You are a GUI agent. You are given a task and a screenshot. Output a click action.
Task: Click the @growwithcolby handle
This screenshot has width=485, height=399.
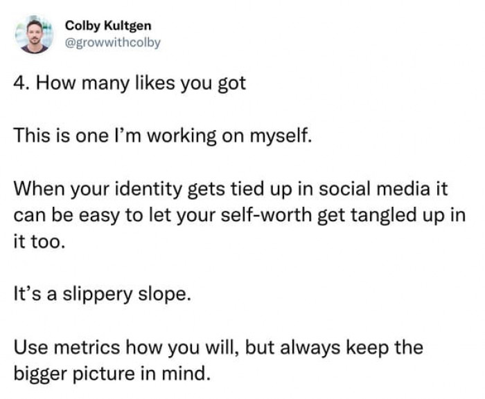coord(113,43)
